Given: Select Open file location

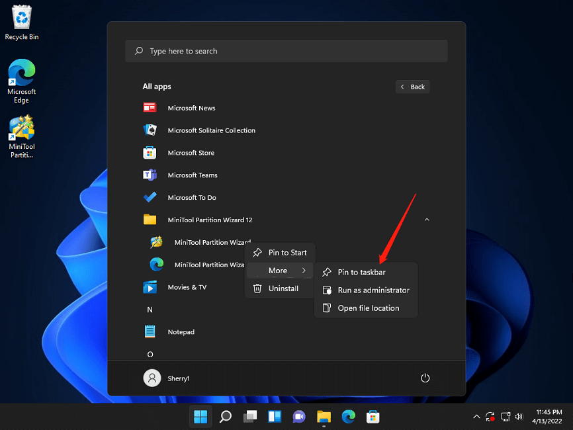Looking at the screenshot, I should pos(366,308).
